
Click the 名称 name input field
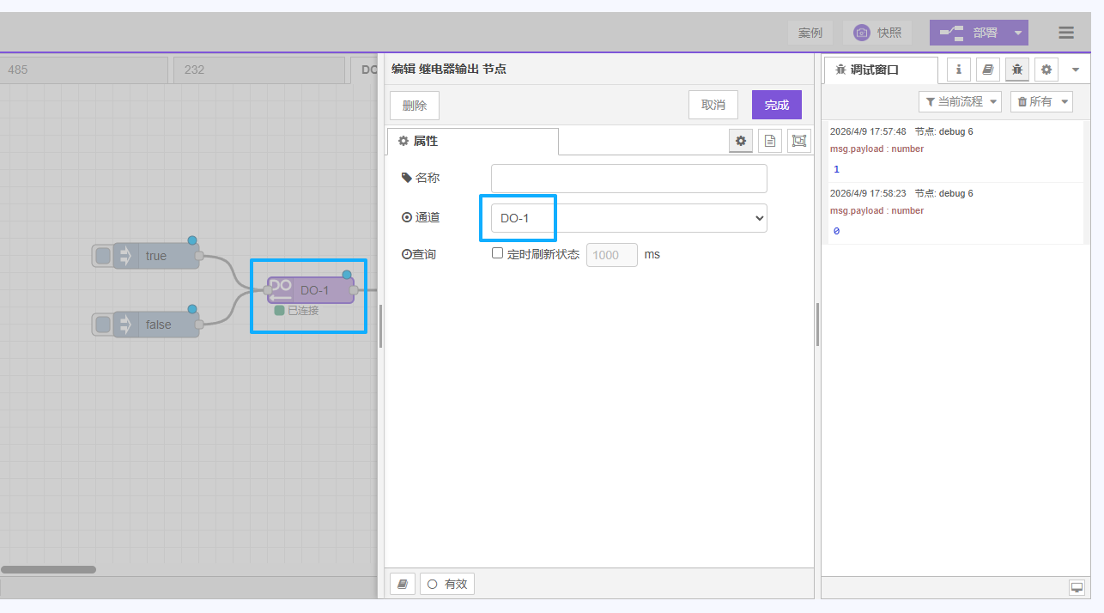[628, 179]
